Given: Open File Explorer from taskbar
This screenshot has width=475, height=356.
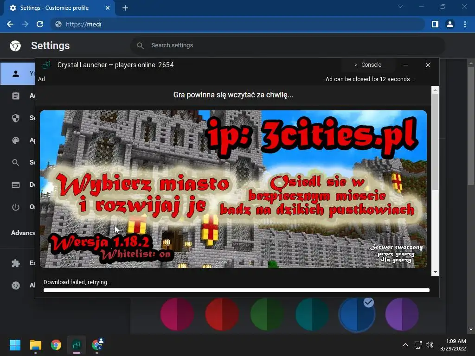Looking at the screenshot, I should click(35, 345).
